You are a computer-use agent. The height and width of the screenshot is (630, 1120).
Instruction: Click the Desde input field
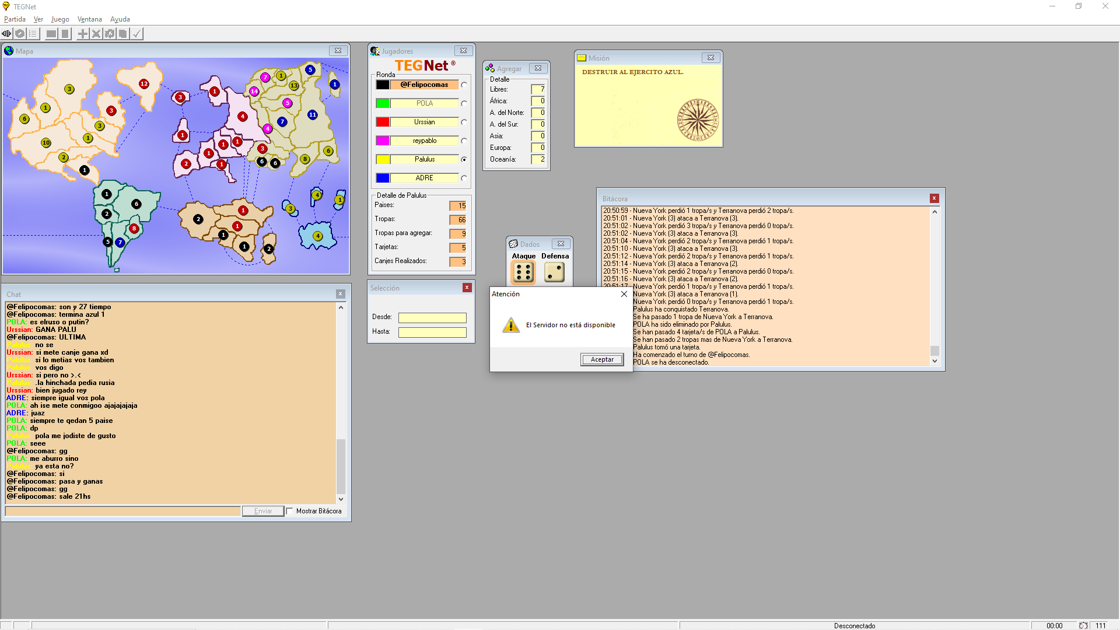pyautogui.click(x=432, y=318)
